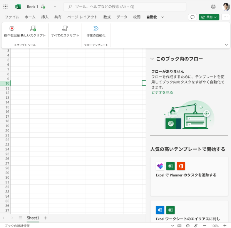Select row header 37
The image size is (231, 228).
click(5, 210)
